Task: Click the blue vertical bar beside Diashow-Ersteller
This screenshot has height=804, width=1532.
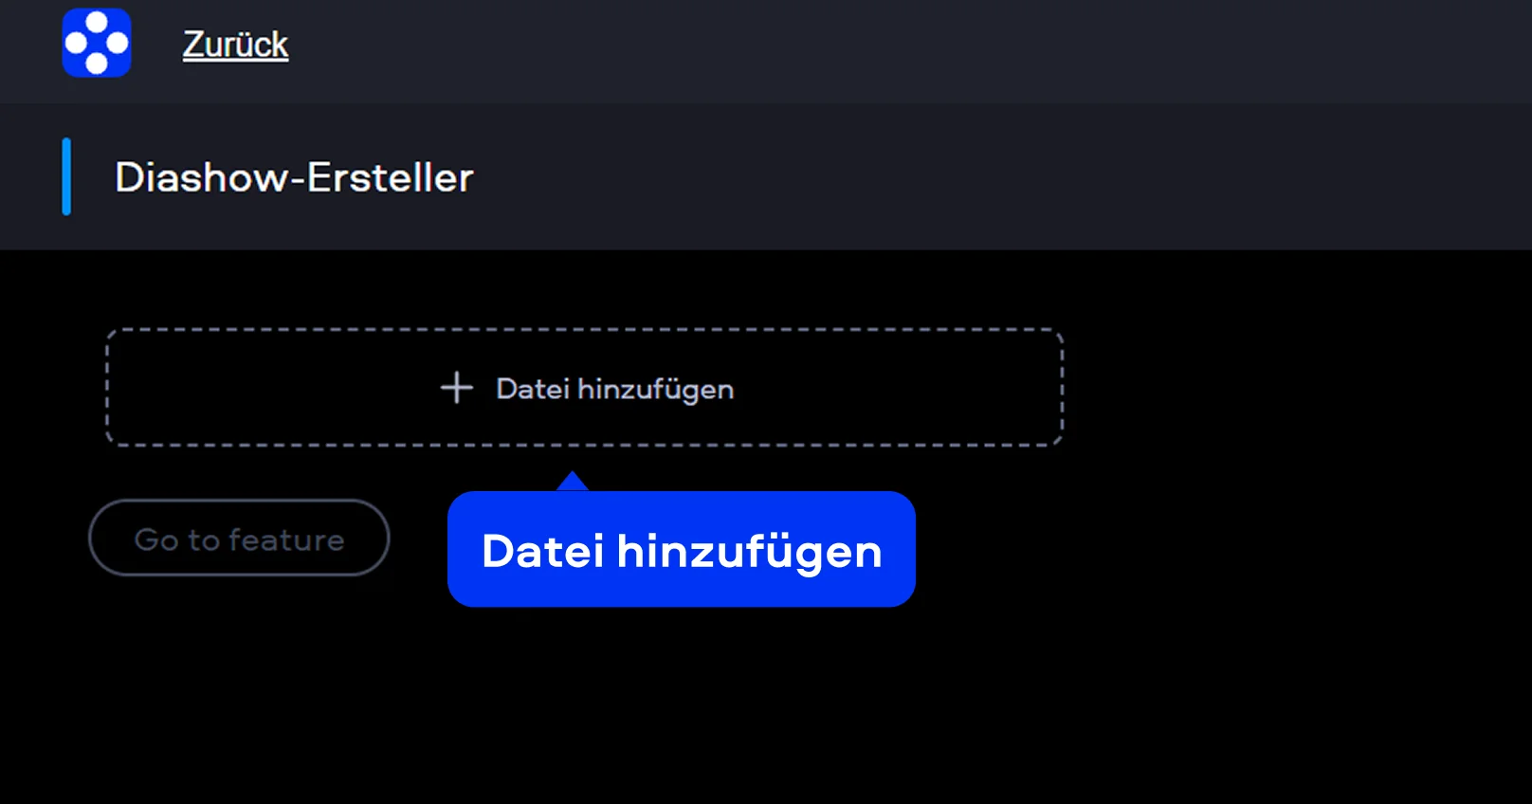Action: (x=66, y=176)
